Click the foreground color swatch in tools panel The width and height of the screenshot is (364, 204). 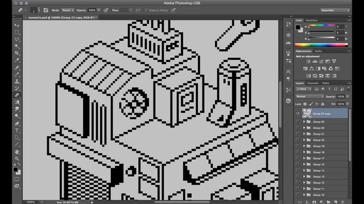click(x=15, y=169)
